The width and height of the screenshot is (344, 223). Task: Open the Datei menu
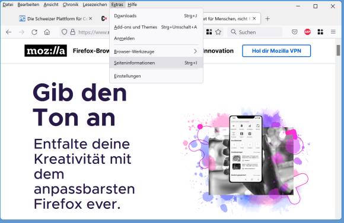8,4
